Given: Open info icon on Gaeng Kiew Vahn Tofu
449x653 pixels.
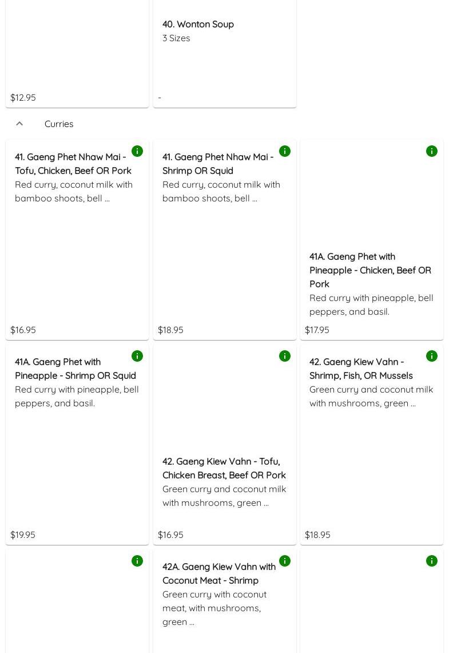Looking at the screenshot, I should pyautogui.click(x=285, y=356).
